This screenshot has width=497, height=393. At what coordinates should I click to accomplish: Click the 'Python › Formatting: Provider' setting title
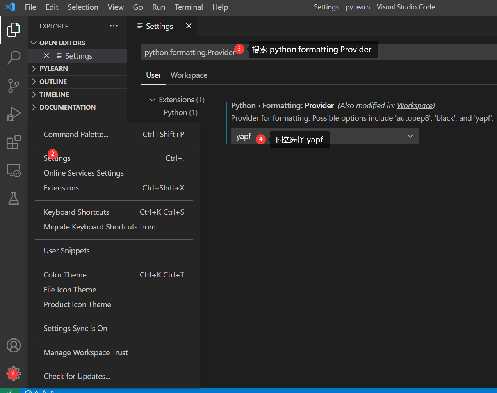click(282, 105)
